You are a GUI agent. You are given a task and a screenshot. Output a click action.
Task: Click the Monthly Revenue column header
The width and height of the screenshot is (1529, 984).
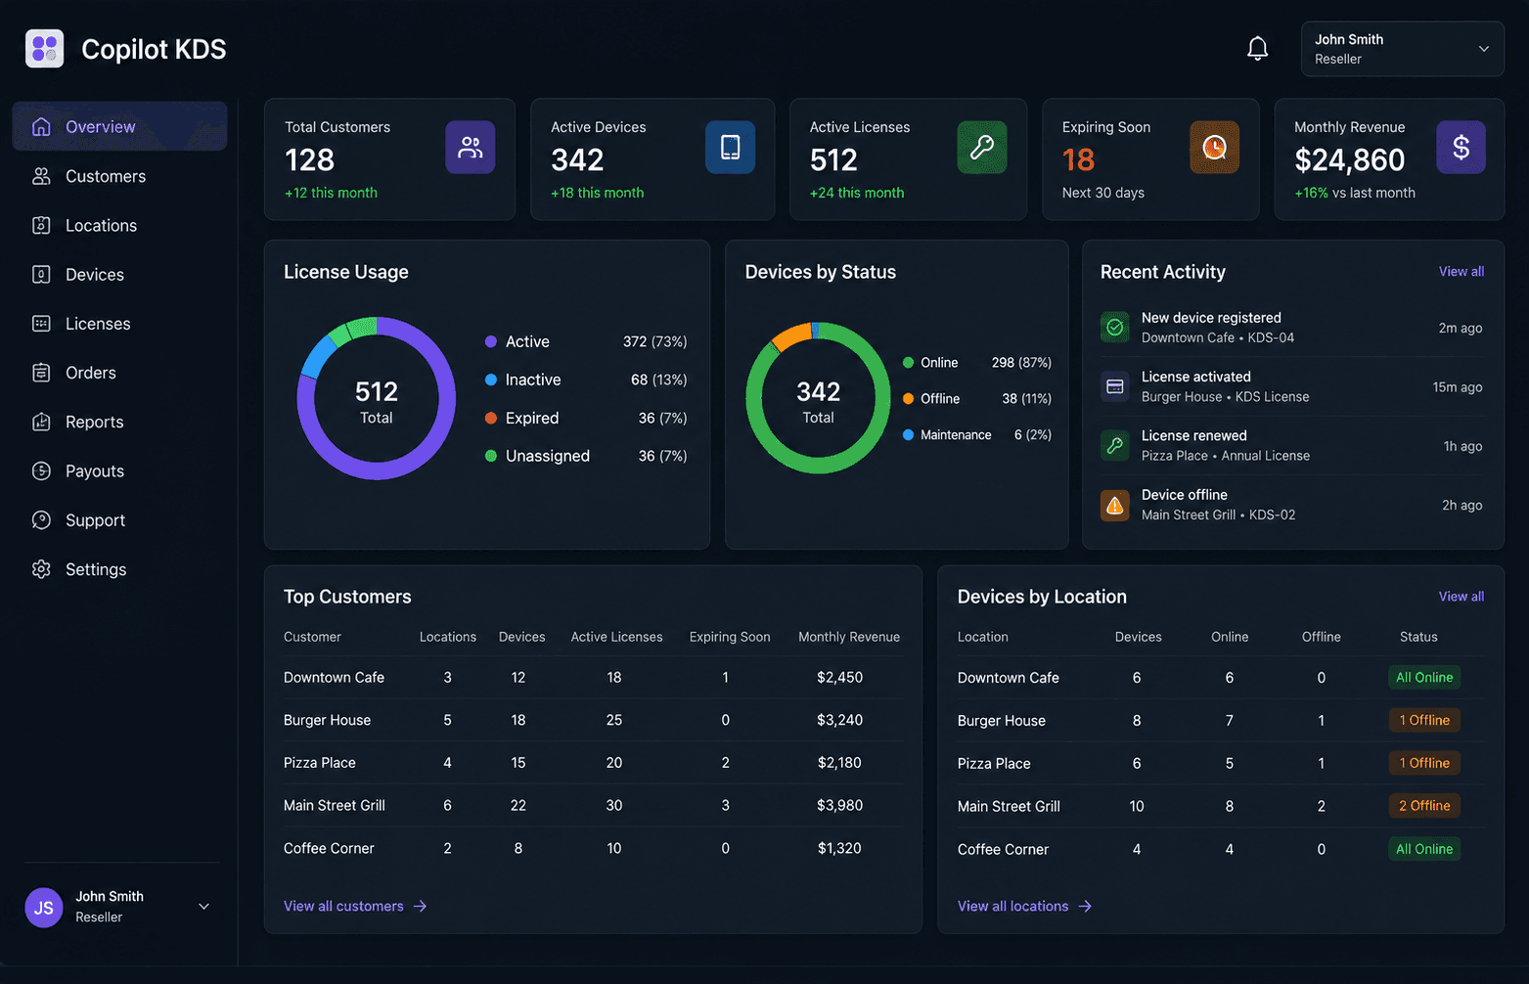(x=849, y=637)
